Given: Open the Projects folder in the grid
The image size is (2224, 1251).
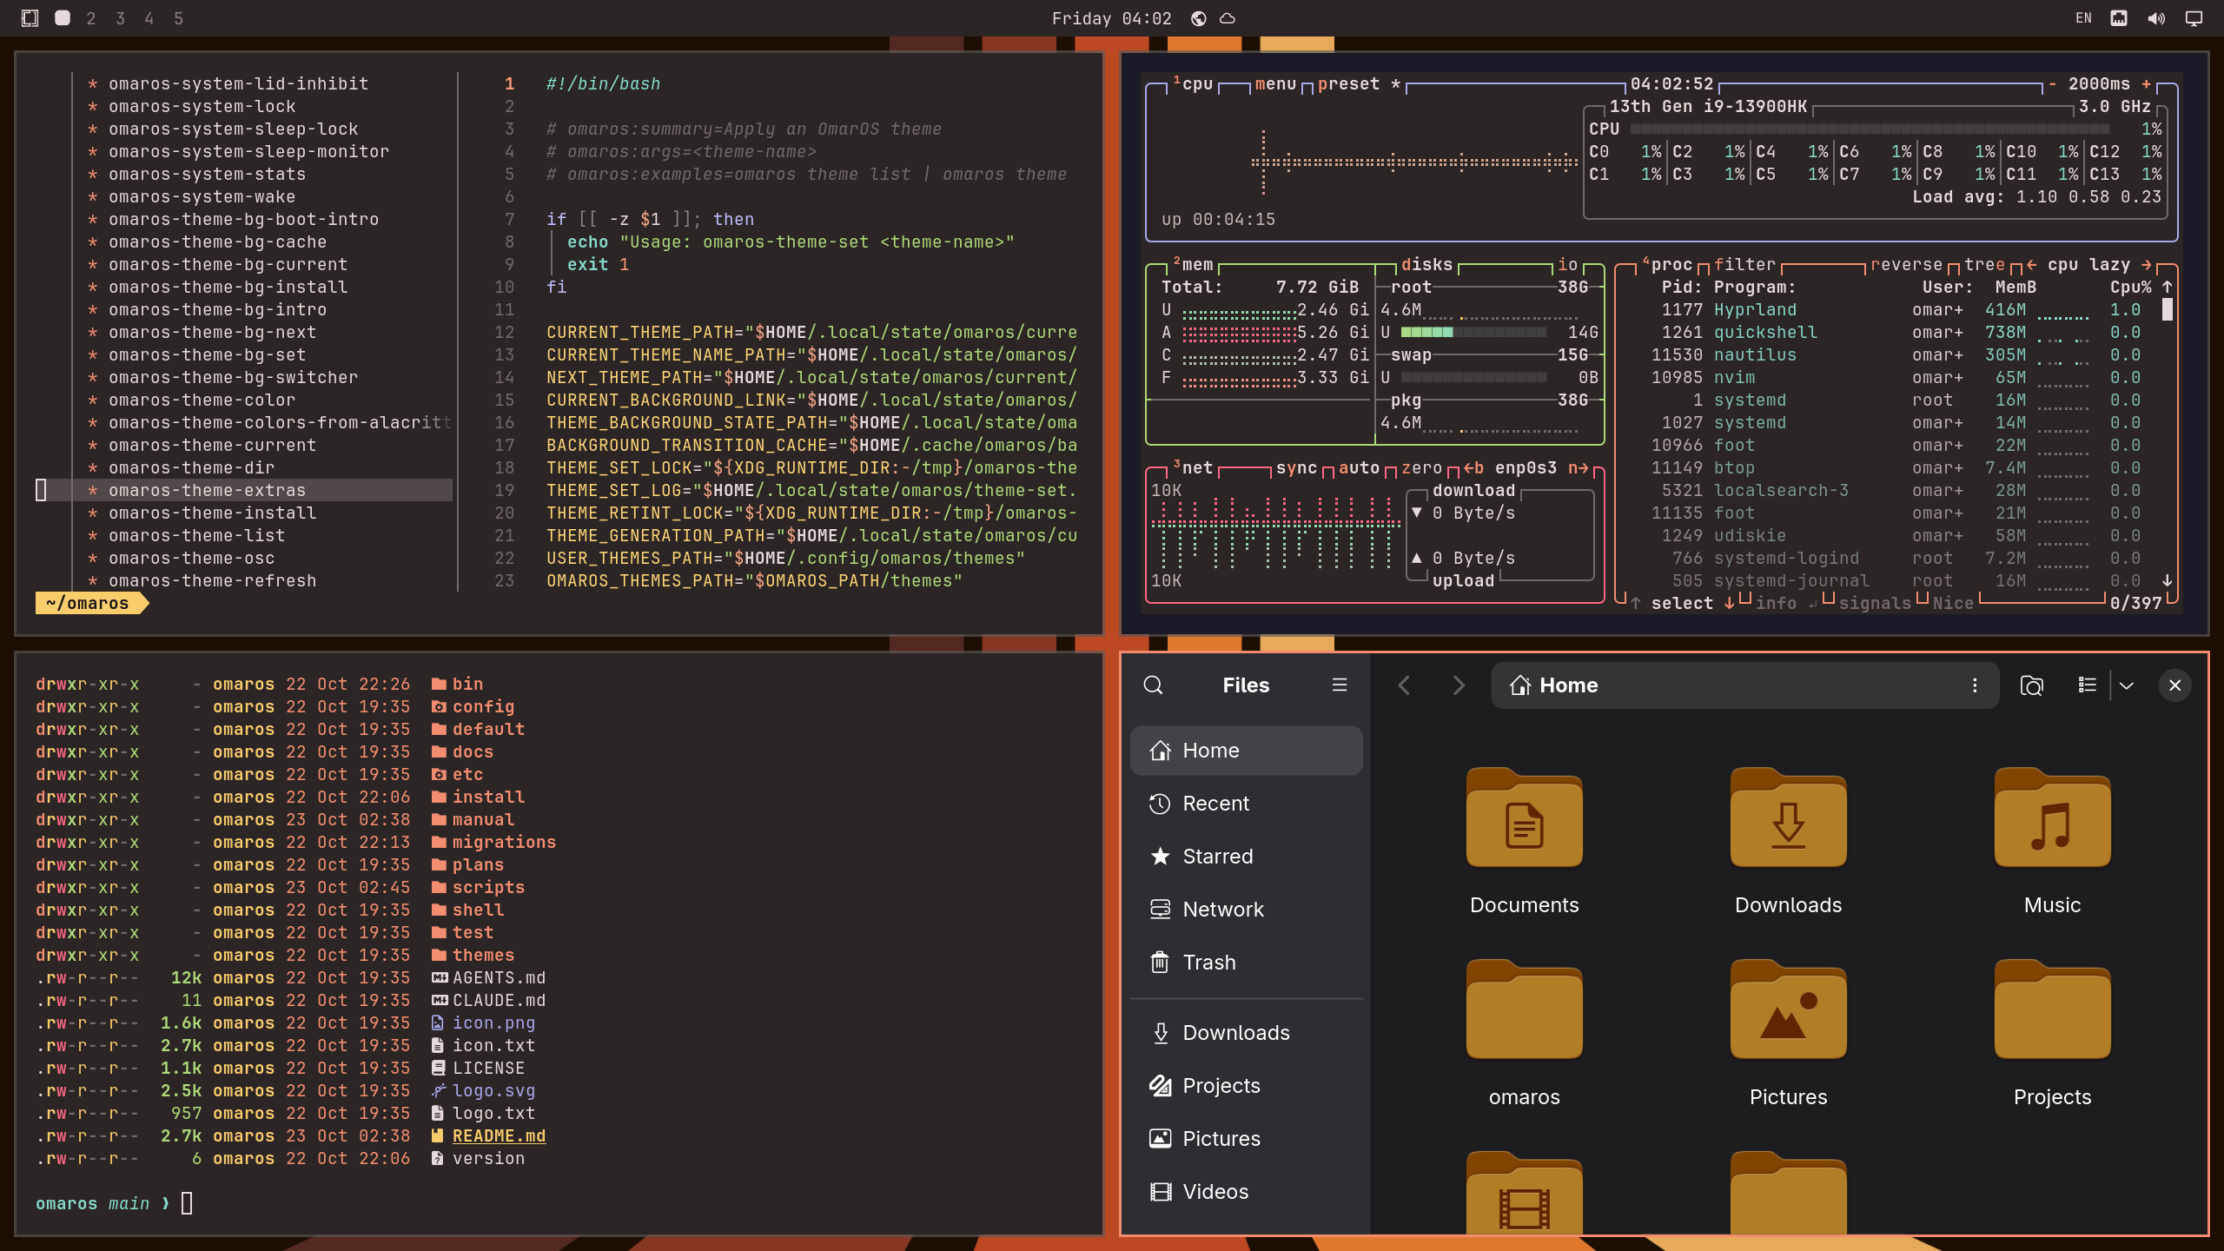Looking at the screenshot, I should (2052, 1010).
